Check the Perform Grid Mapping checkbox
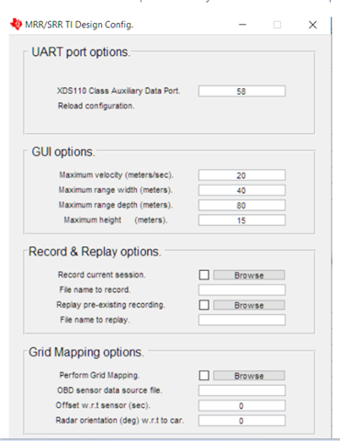340x441 pixels. [204, 375]
